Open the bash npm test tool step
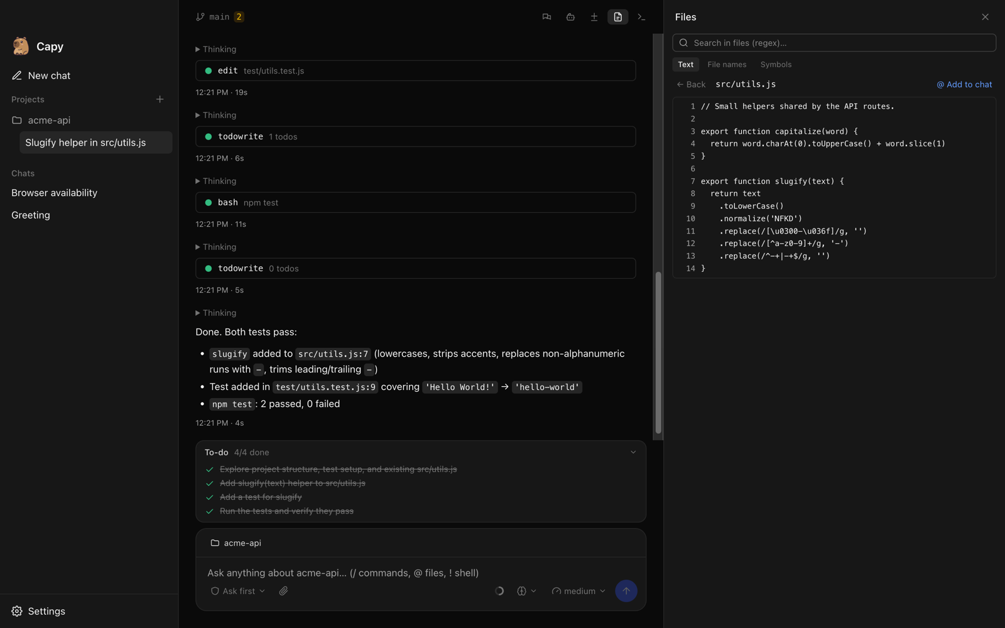 pos(415,202)
